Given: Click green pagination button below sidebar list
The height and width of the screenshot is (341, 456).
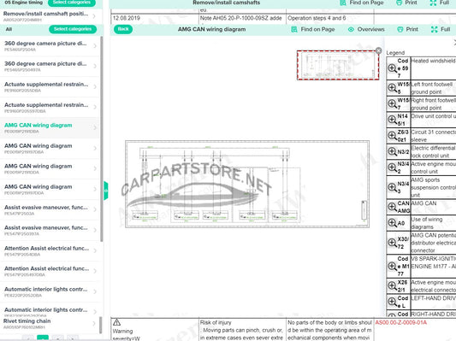Looking at the screenshot, I should coord(43,338).
